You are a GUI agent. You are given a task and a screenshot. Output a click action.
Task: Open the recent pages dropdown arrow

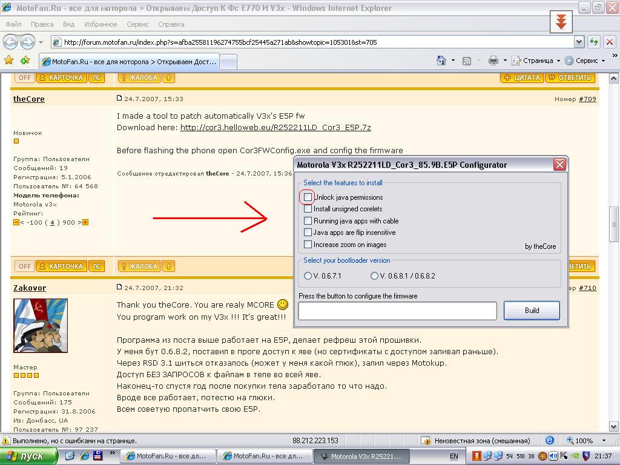click(41, 42)
